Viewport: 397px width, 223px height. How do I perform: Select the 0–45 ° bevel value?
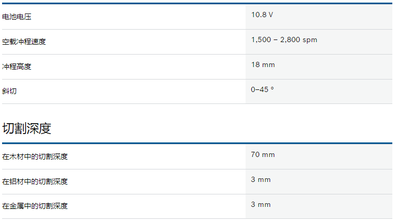(x=262, y=89)
